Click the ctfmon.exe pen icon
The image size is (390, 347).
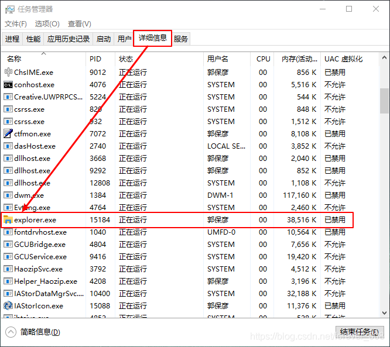click(x=8, y=134)
